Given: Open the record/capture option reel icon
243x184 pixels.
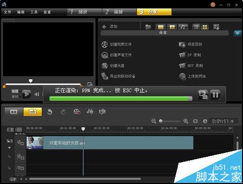Looking at the screenshot, I should [77, 112].
